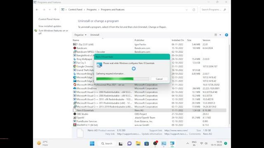This screenshot has height=148, width=264.
Task: Open Control Panel Home link
Action: [49, 19]
